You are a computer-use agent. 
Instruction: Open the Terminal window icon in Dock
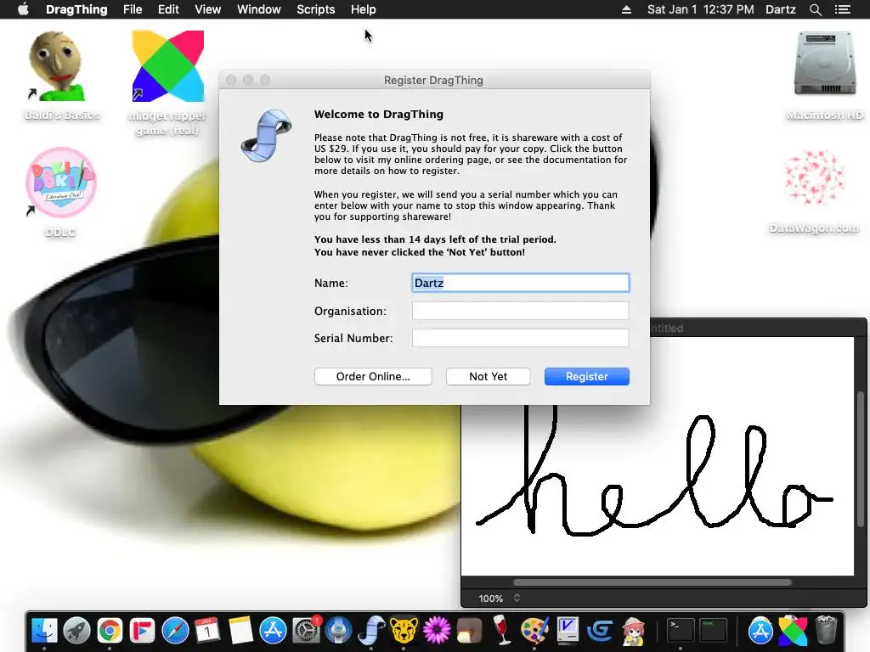[x=681, y=631]
